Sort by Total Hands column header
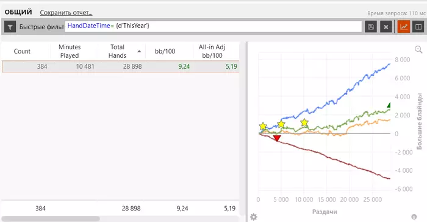The image size is (427, 222). point(117,51)
